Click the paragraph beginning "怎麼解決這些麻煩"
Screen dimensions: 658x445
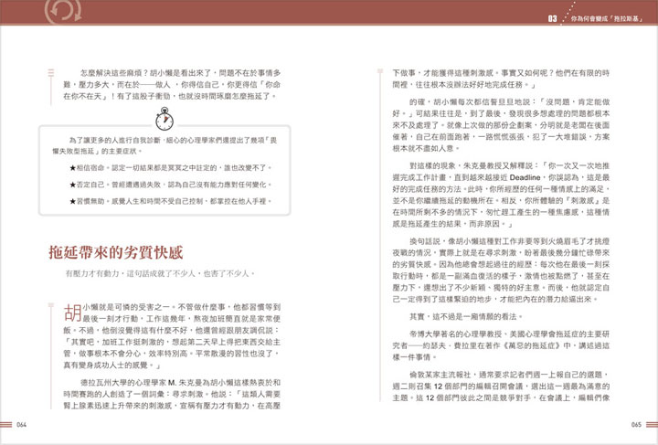click(x=172, y=84)
